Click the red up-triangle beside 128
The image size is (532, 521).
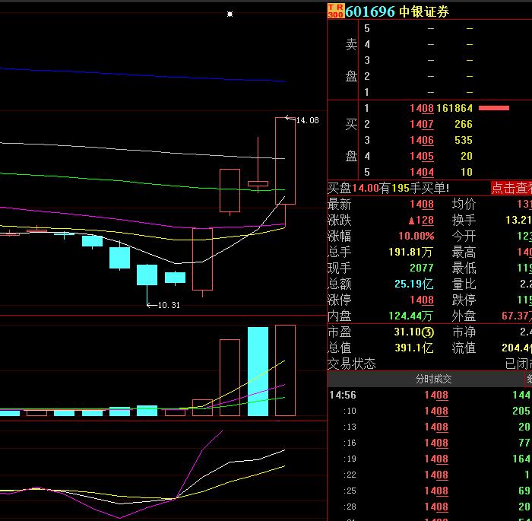[411, 221]
